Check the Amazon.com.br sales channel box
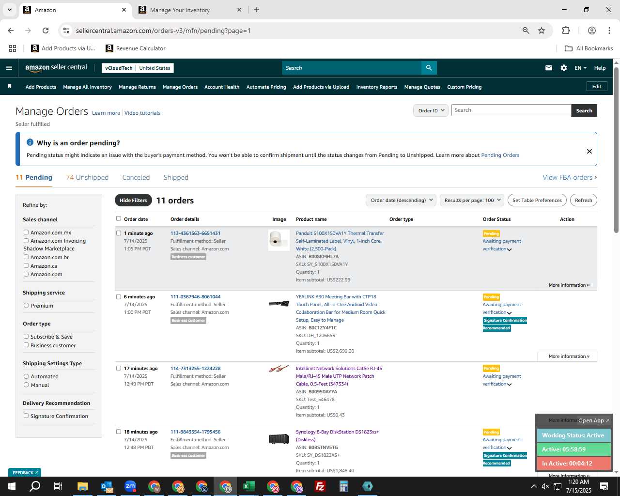The image size is (620, 496). [26, 257]
